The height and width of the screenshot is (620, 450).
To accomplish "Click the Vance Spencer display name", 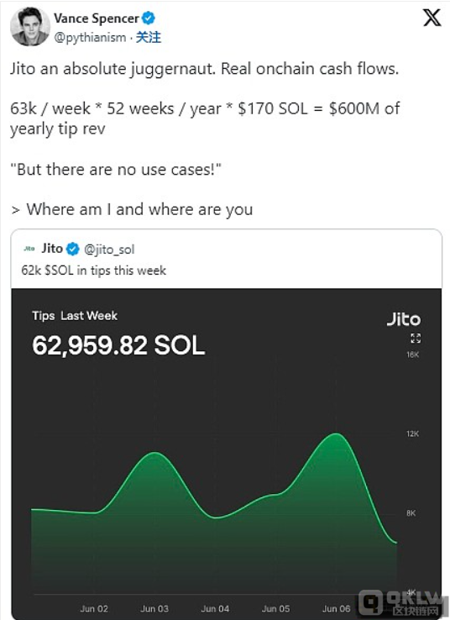I will click(x=97, y=18).
